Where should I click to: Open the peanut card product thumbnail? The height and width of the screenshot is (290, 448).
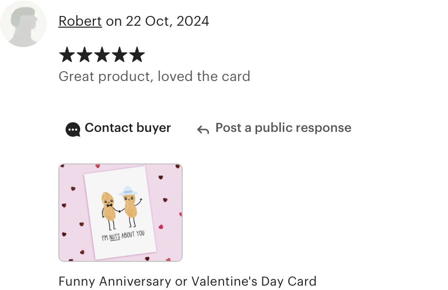(121, 212)
